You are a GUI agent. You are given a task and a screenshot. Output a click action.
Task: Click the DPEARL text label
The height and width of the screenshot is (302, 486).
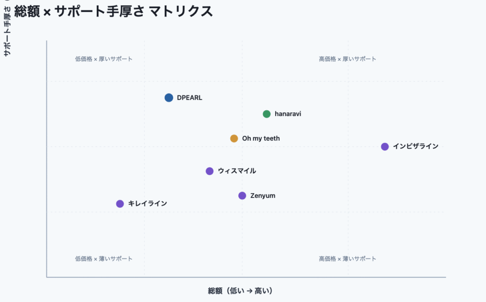tap(189, 98)
